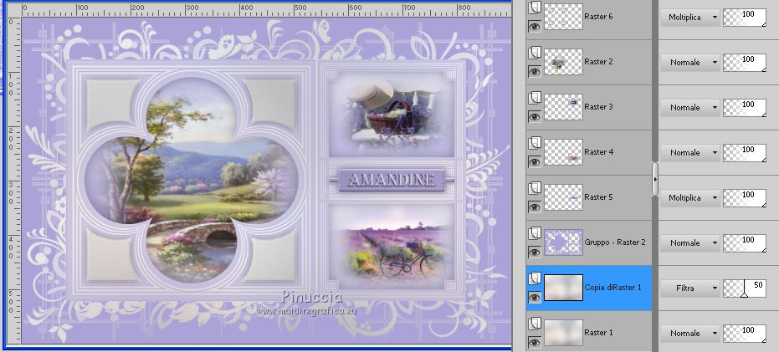The image size is (779, 352).
Task: Click the opacity slider of Raster 3
Action: coord(744,108)
